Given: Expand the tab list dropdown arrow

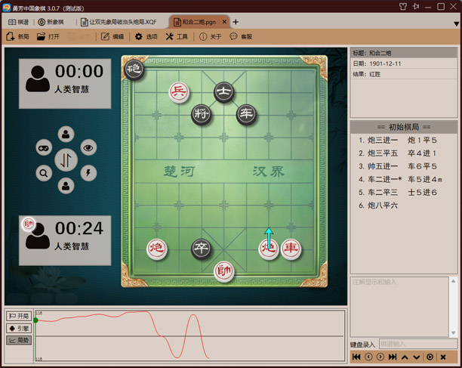Looking at the screenshot, I should [x=455, y=23].
